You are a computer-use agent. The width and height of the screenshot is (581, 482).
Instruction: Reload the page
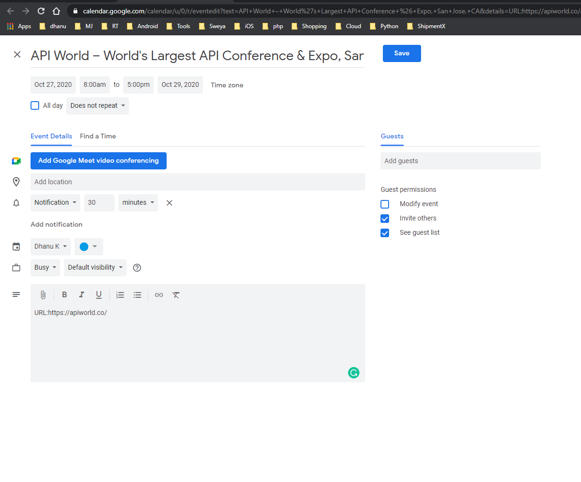tap(41, 11)
